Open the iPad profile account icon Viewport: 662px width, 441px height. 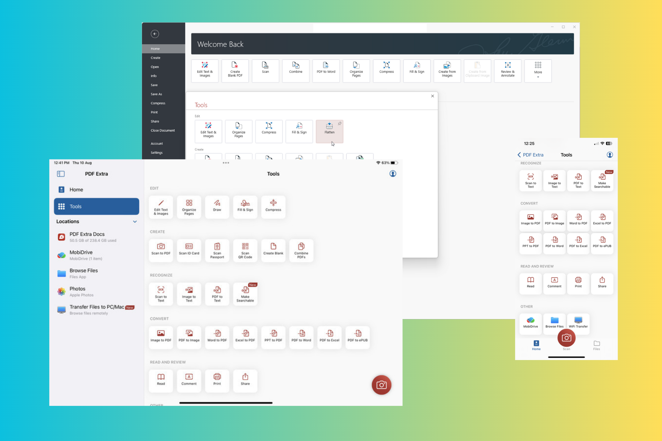393,174
